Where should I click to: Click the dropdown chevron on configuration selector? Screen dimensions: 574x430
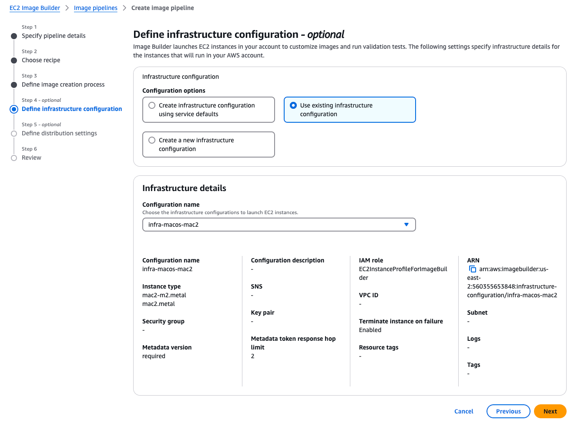pos(406,225)
